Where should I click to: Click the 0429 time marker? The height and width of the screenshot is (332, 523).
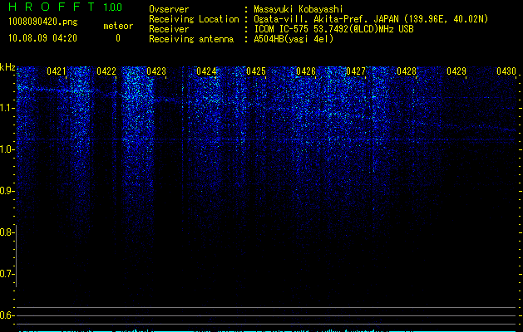tap(456, 71)
